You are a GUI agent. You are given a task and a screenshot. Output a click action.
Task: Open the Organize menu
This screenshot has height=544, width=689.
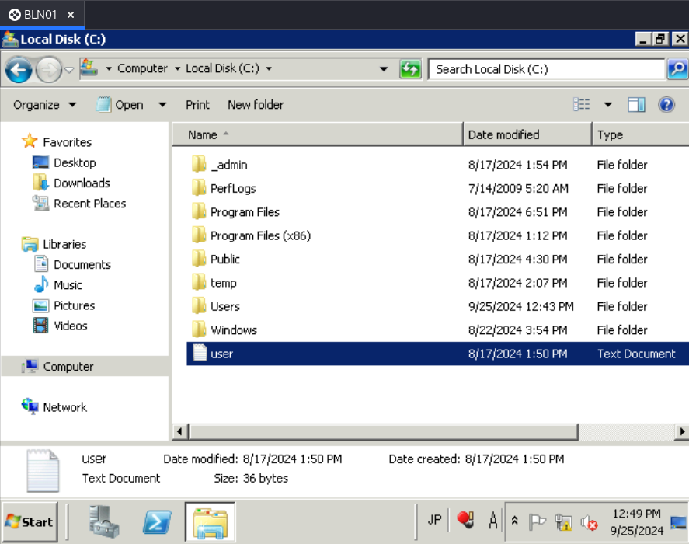tap(44, 105)
